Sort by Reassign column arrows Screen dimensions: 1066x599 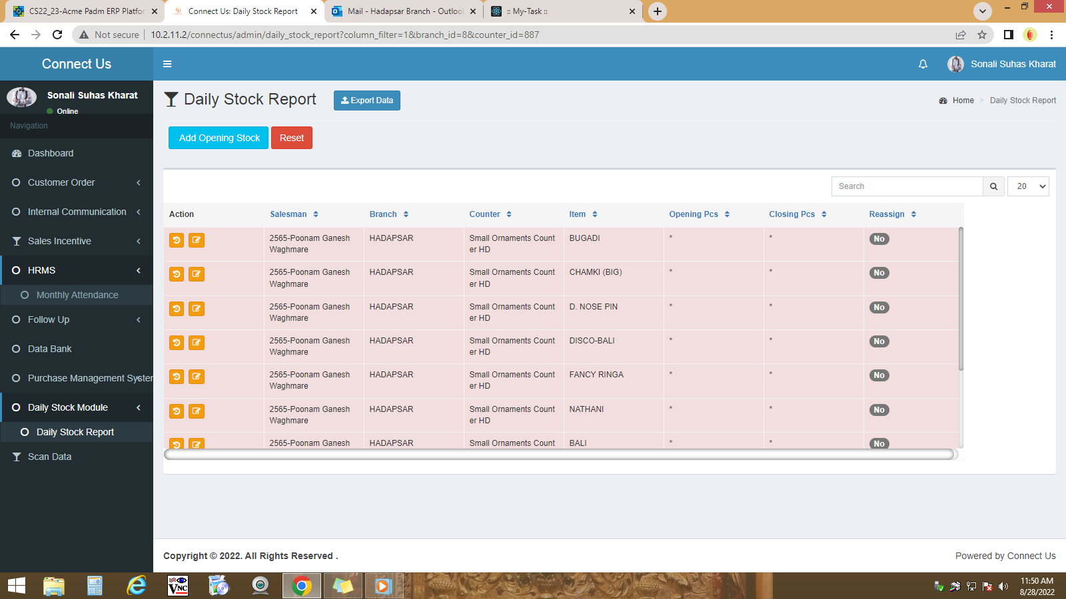[x=913, y=214]
